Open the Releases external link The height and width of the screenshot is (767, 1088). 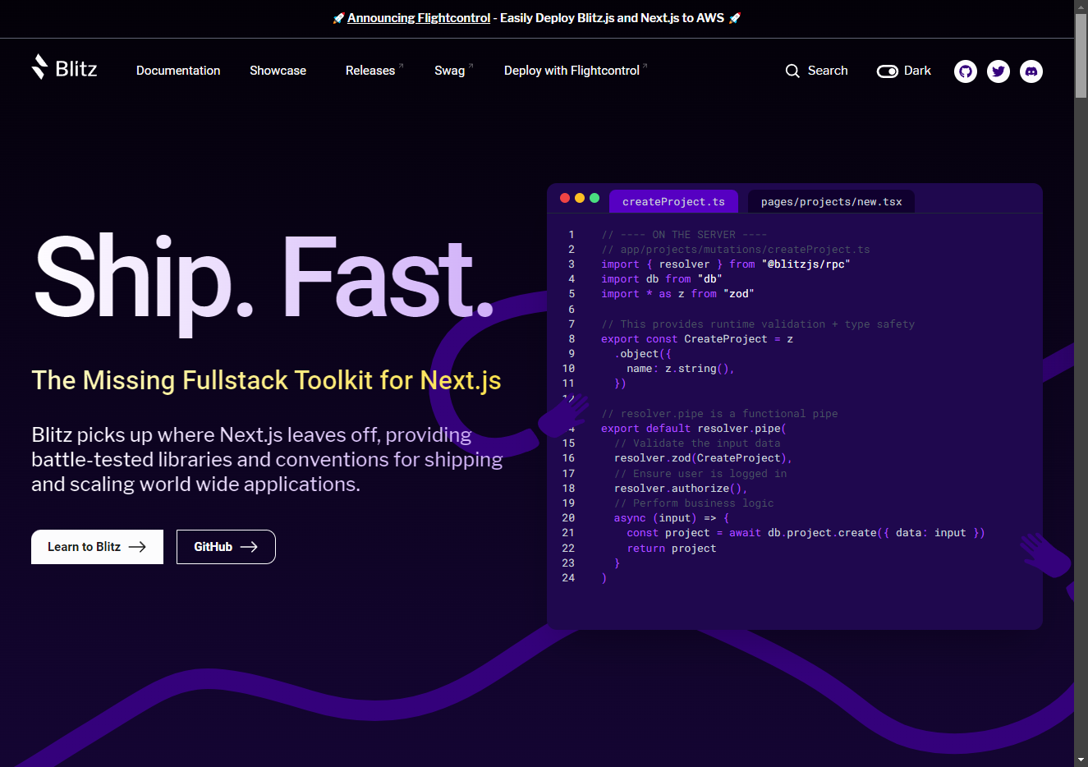370,71
